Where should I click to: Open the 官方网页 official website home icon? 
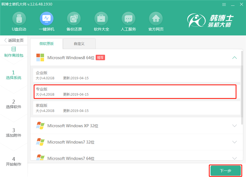click(x=156, y=18)
